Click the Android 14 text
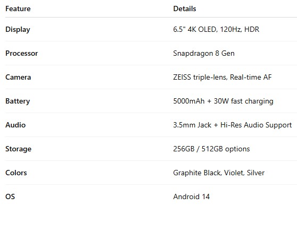The width and height of the screenshot is (297, 231). (192, 197)
